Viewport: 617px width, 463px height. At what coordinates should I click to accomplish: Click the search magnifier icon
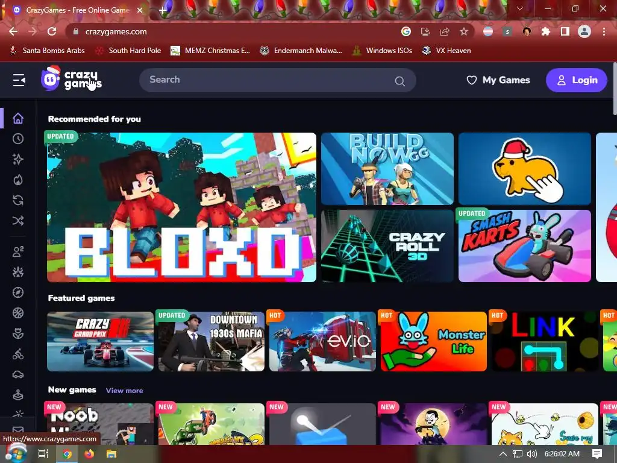click(400, 81)
